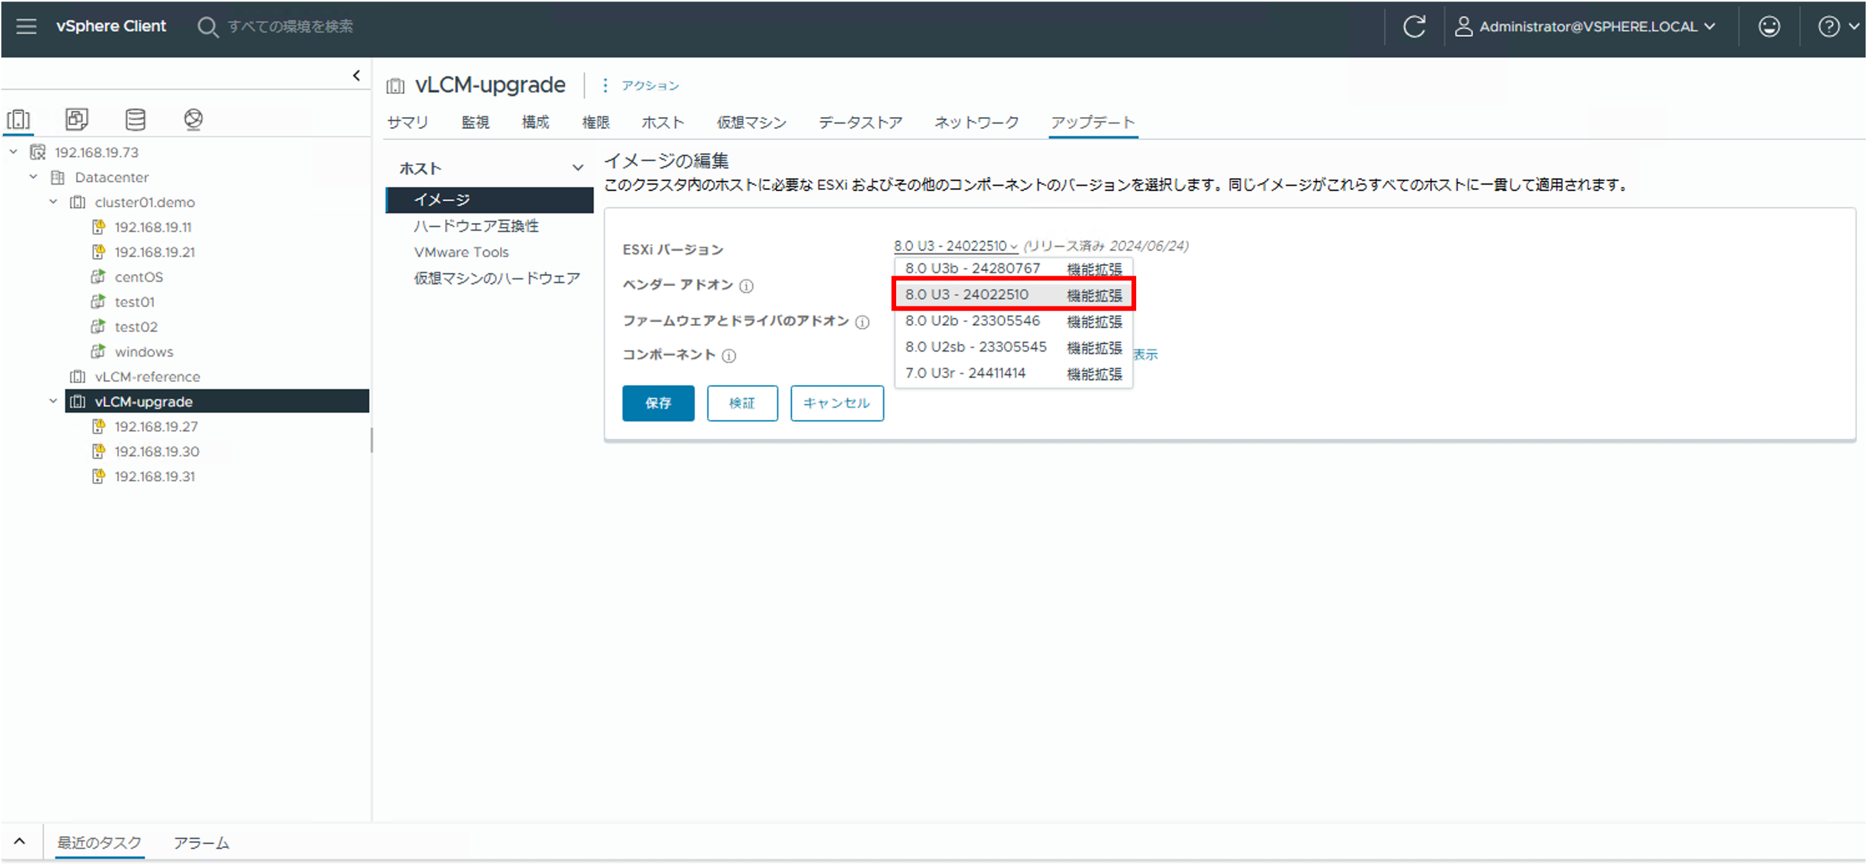
Task: Select 8.0 U3b - 24280767 from list
Action: (x=971, y=269)
